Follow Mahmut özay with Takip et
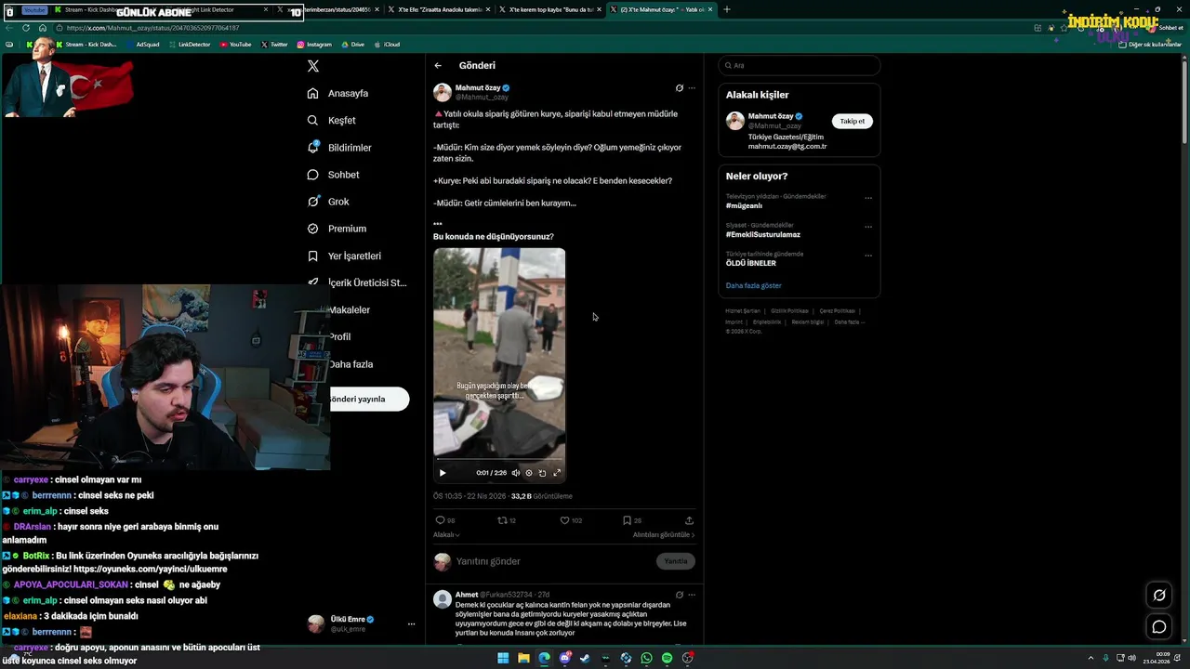1190x669 pixels. pos(853,121)
